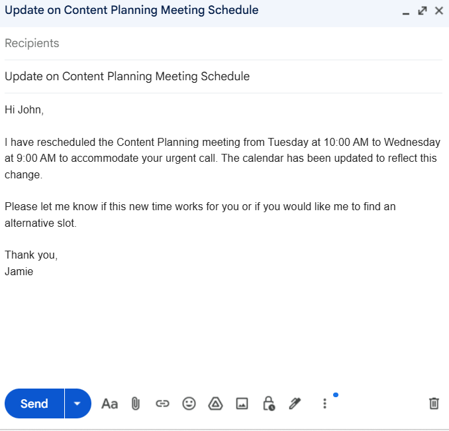Toggle the formatting options (Aa) icon
Viewport: 449px width, 431px height.
[109, 403]
